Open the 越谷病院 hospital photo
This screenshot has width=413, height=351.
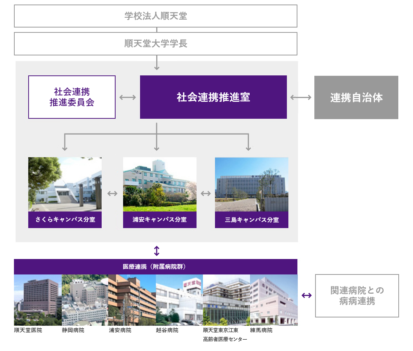coord(179,300)
